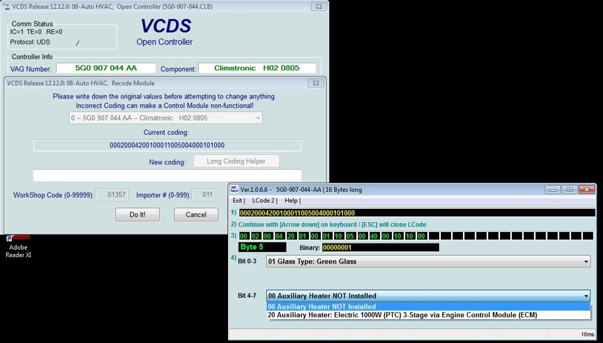The width and height of the screenshot is (603, 343).
Task: Collapse the Bit 4-7 Auxiliary Heater dropdown
Action: (585, 296)
